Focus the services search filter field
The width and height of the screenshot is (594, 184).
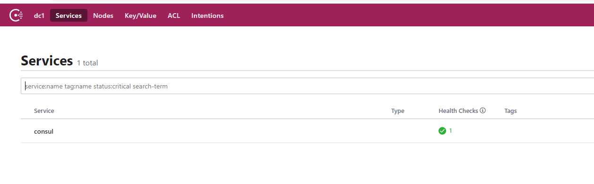click(x=307, y=86)
